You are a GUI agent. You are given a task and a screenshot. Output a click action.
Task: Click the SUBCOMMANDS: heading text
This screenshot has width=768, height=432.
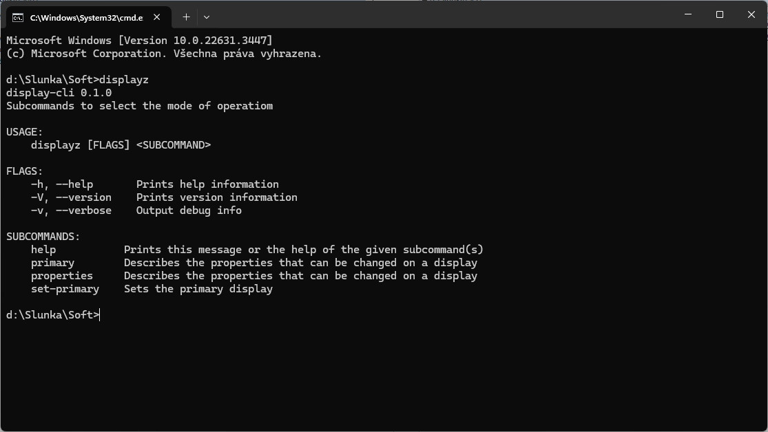43,237
